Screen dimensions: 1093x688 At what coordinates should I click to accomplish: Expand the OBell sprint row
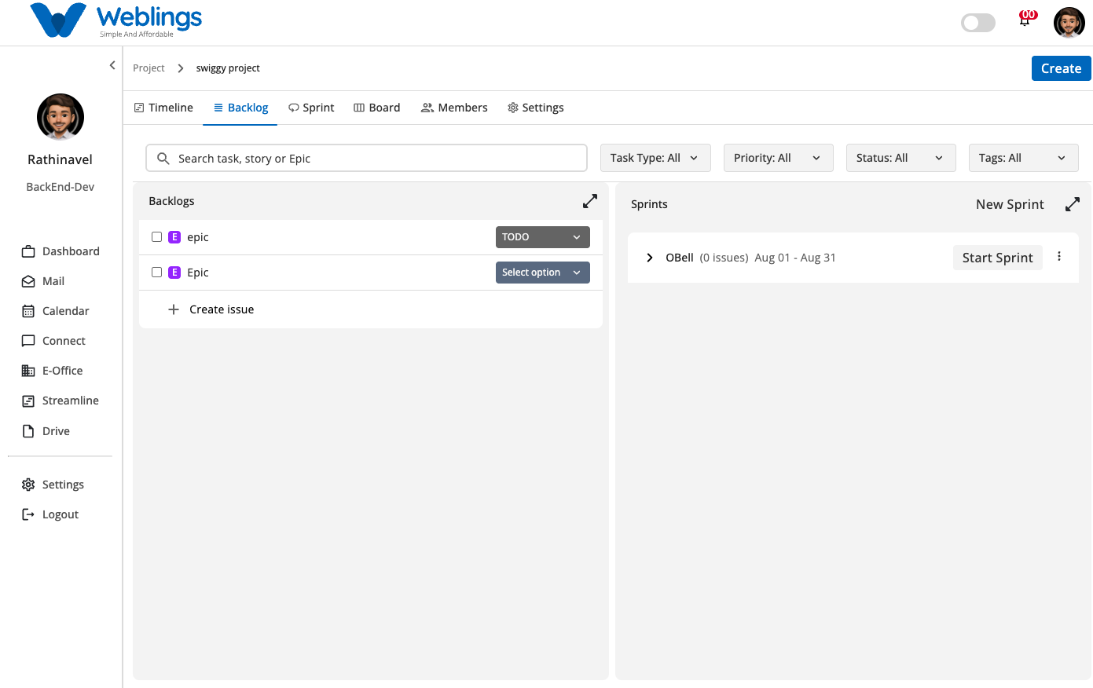point(650,258)
